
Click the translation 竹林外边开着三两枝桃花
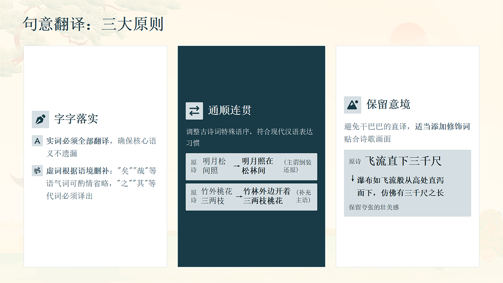[x=267, y=196]
